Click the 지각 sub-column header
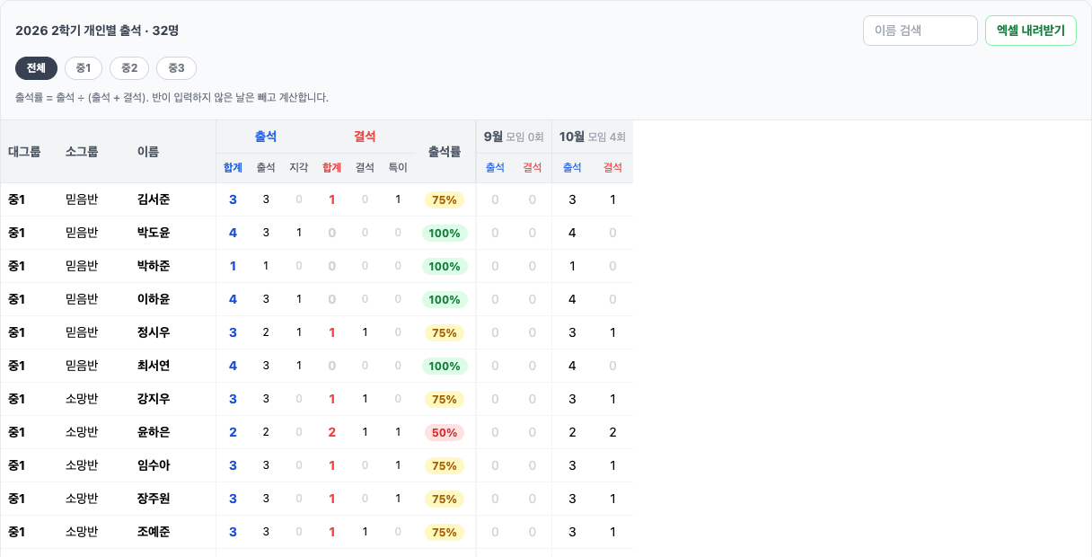The width and height of the screenshot is (1092, 557). coord(299,167)
